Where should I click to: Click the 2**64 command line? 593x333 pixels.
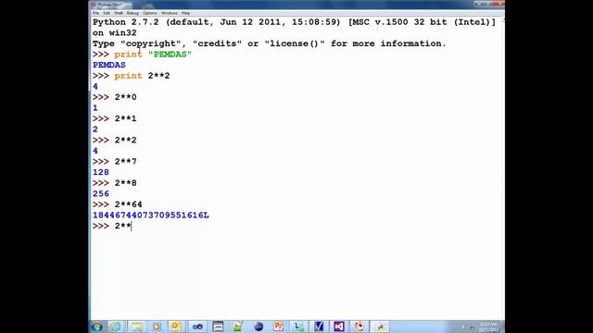[118, 204]
